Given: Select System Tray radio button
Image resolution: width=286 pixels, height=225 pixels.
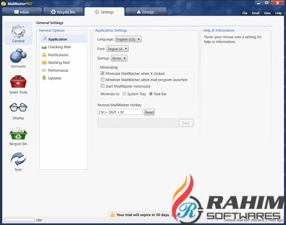Looking at the screenshot, I should pos(124,94).
